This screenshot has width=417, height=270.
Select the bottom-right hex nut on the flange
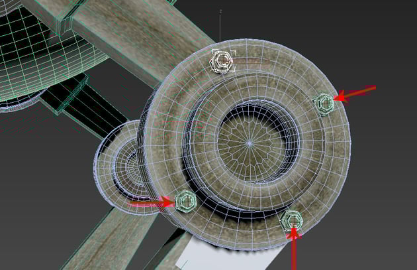[292, 221]
